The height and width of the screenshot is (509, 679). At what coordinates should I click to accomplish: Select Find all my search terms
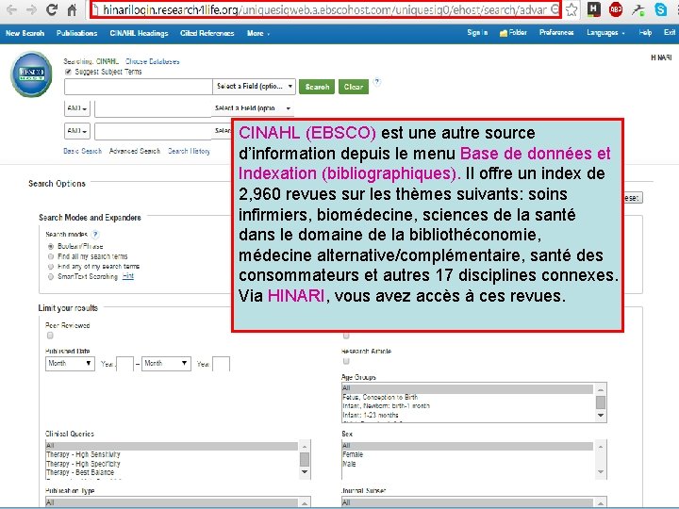[x=51, y=256]
